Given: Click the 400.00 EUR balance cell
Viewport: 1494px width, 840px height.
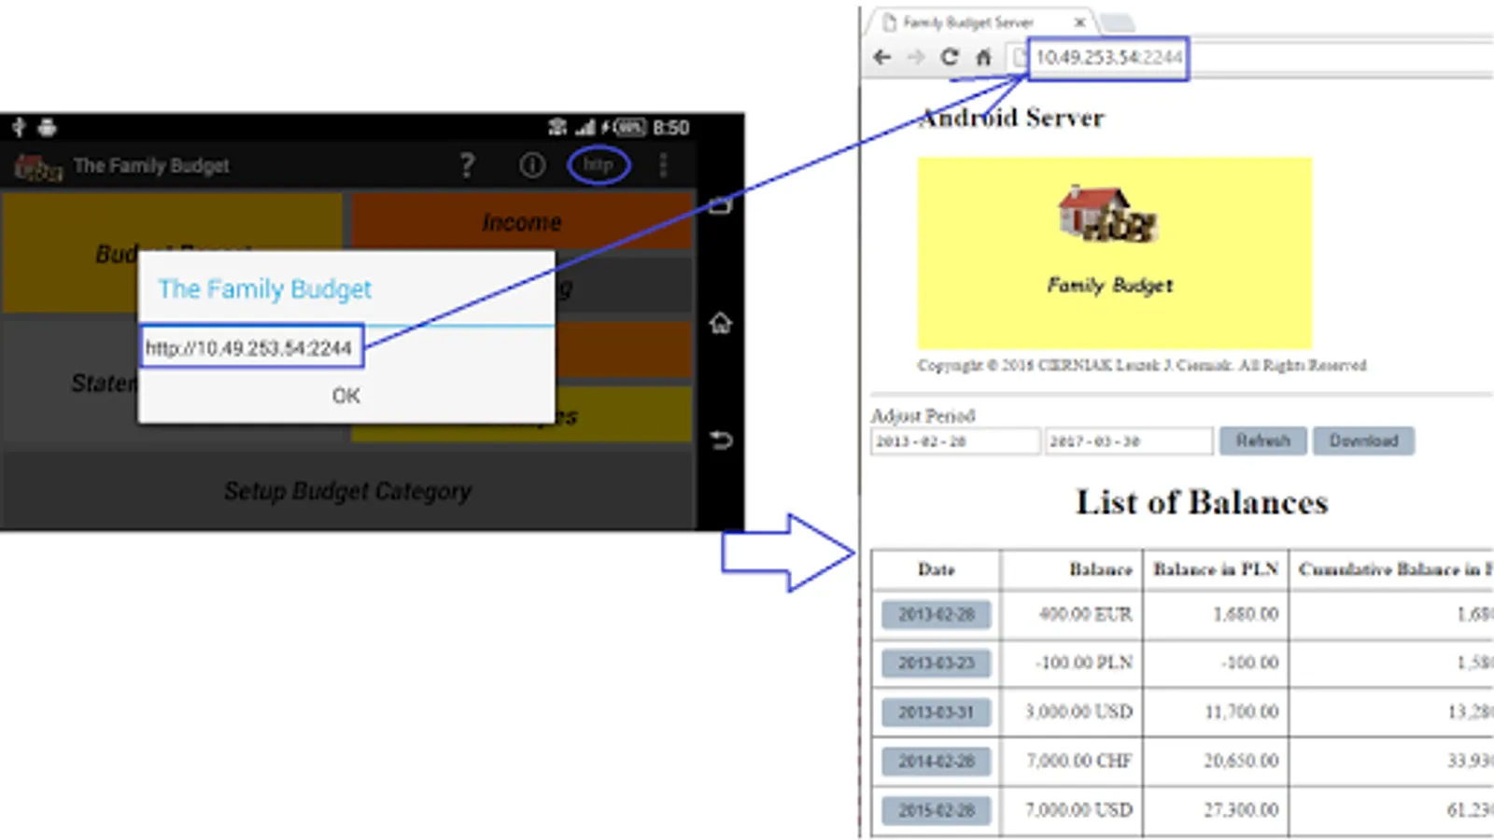Looking at the screenshot, I should coord(1072,614).
